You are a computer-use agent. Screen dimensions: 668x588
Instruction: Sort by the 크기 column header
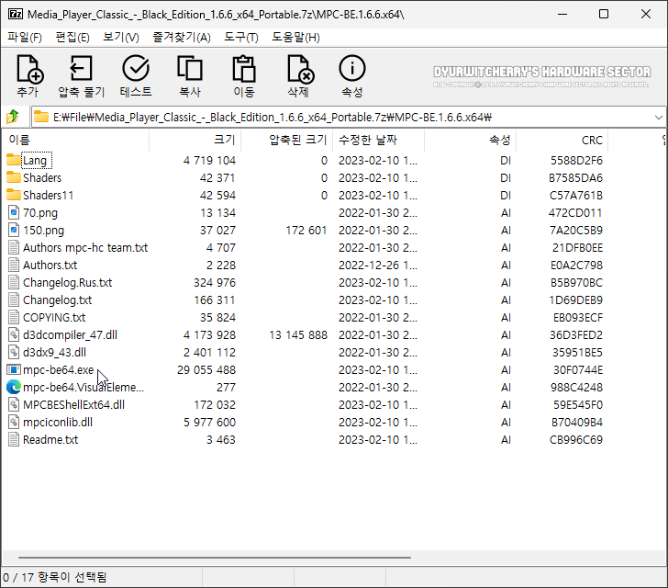click(x=195, y=140)
